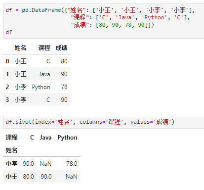Click the C course cell in row 0
The width and height of the screenshot is (204, 190).
pyautogui.click(x=48, y=61)
